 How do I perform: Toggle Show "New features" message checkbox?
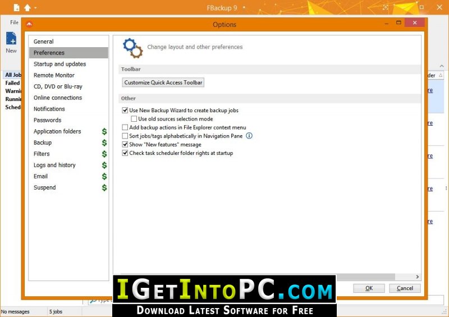[x=125, y=144]
